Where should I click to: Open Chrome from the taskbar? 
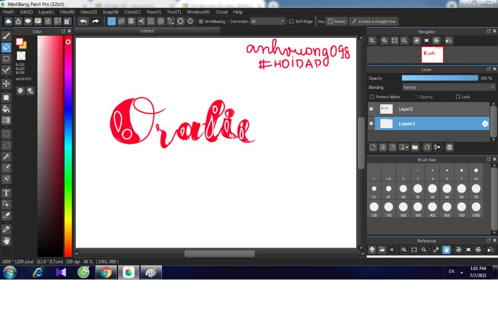pos(106,272)
